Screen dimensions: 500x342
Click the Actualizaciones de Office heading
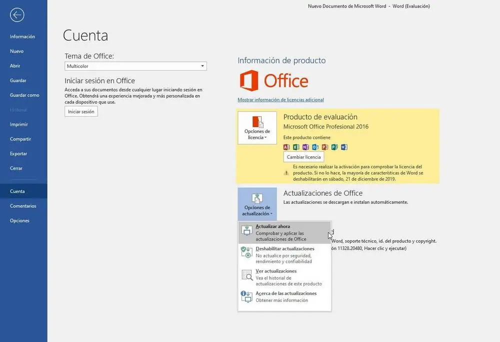[322, 193]
